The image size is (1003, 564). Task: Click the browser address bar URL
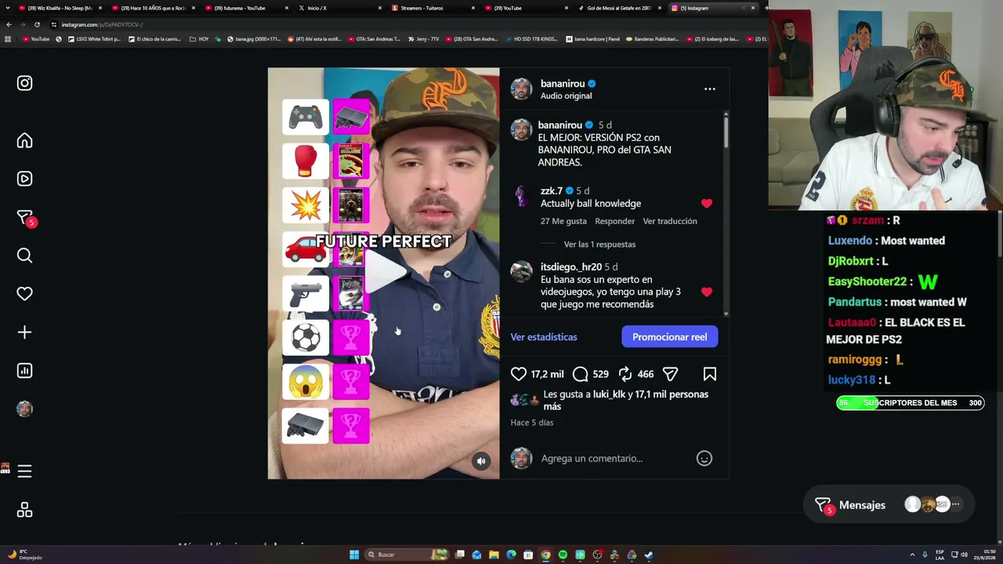point(102,24)
